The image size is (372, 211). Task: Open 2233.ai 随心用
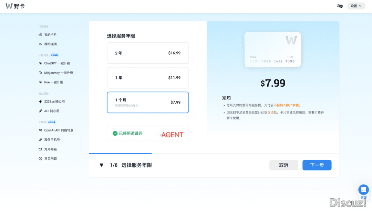[x=54, y=102]
